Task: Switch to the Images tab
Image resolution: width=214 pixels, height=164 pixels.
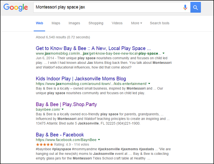Action: click(x=74, y=23)
